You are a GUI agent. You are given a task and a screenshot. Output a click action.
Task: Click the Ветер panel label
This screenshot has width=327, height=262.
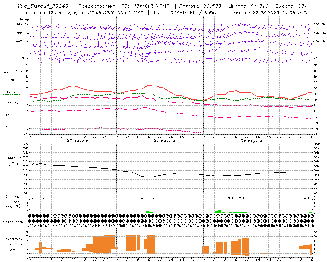[24, 19]
